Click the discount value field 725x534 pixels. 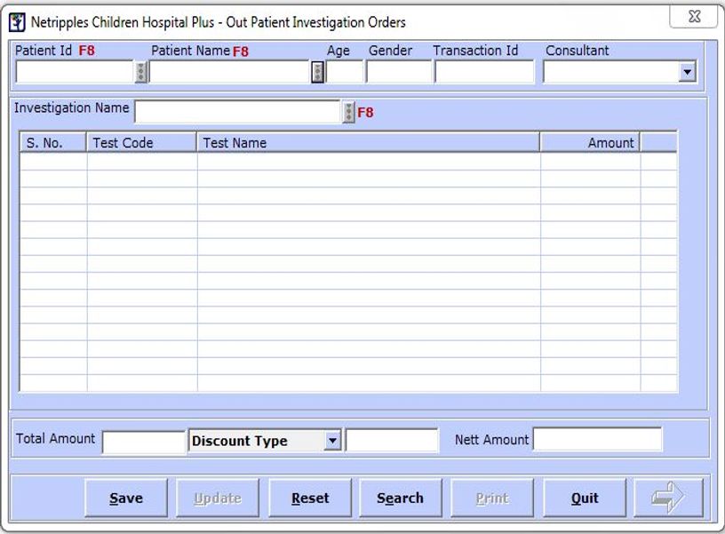392,440
